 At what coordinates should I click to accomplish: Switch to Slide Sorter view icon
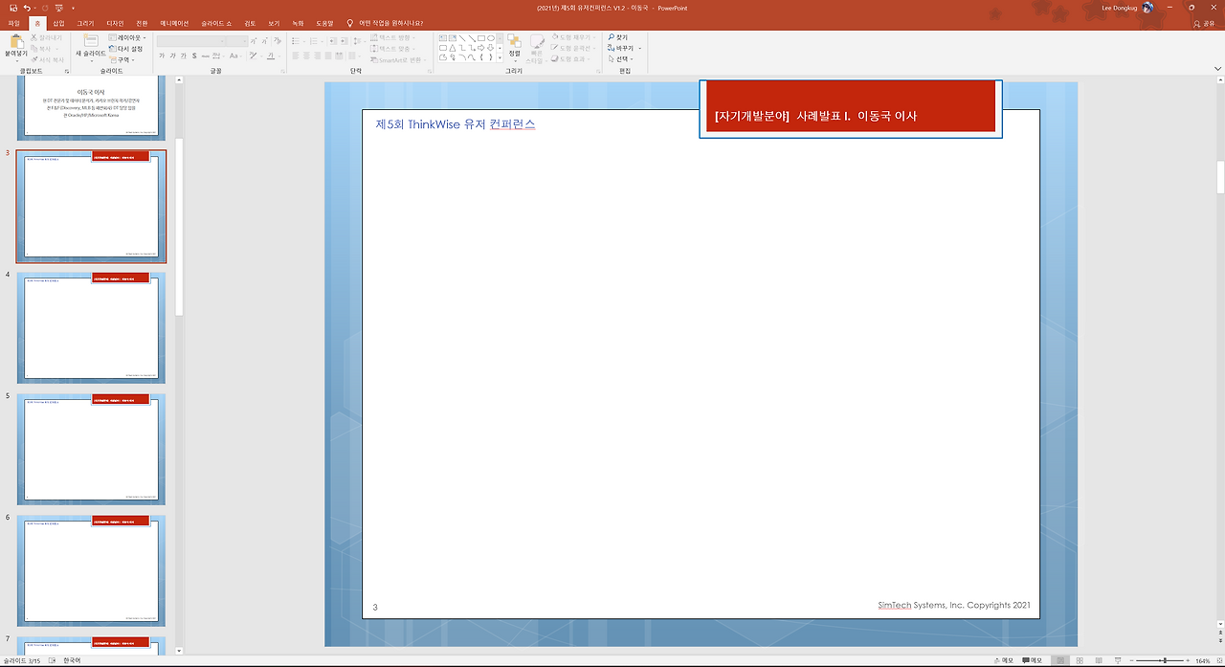(x=1079, y=660)
